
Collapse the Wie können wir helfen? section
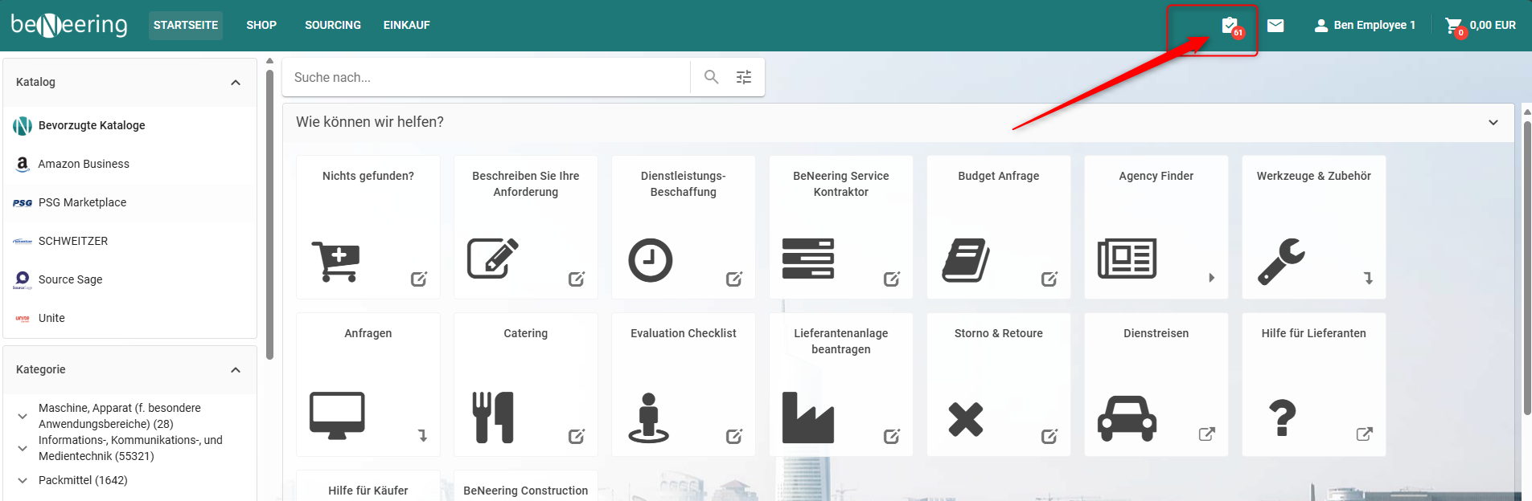(x=1493, y=122)
